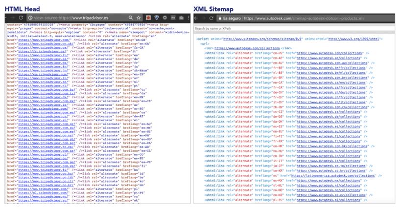
Task: Click the lock icon beside Es seguro
Action: pos(220,19)
